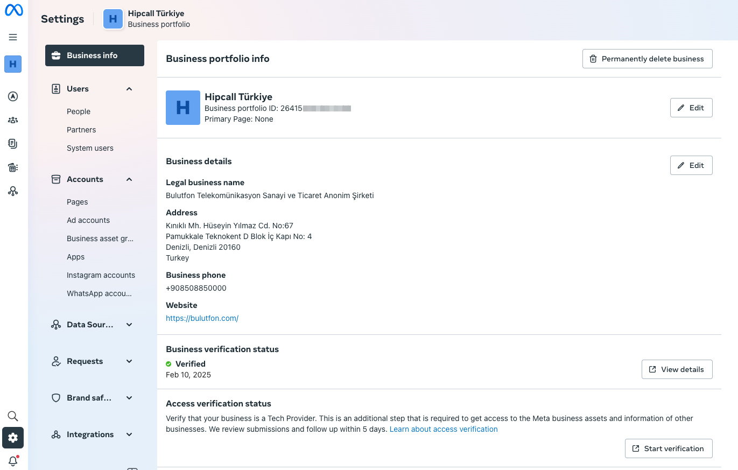Viewport: 738px width, 470px height.
Task: Click the large H portfolio profile picture
Action: (x=183, y=108)
